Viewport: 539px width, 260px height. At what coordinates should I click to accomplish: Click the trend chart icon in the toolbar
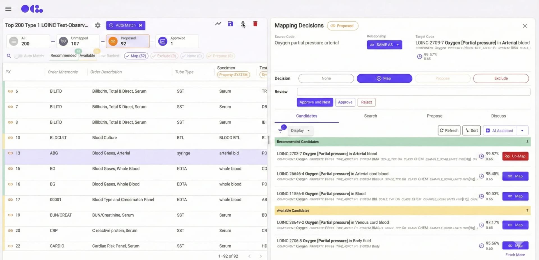click(218, 24)
